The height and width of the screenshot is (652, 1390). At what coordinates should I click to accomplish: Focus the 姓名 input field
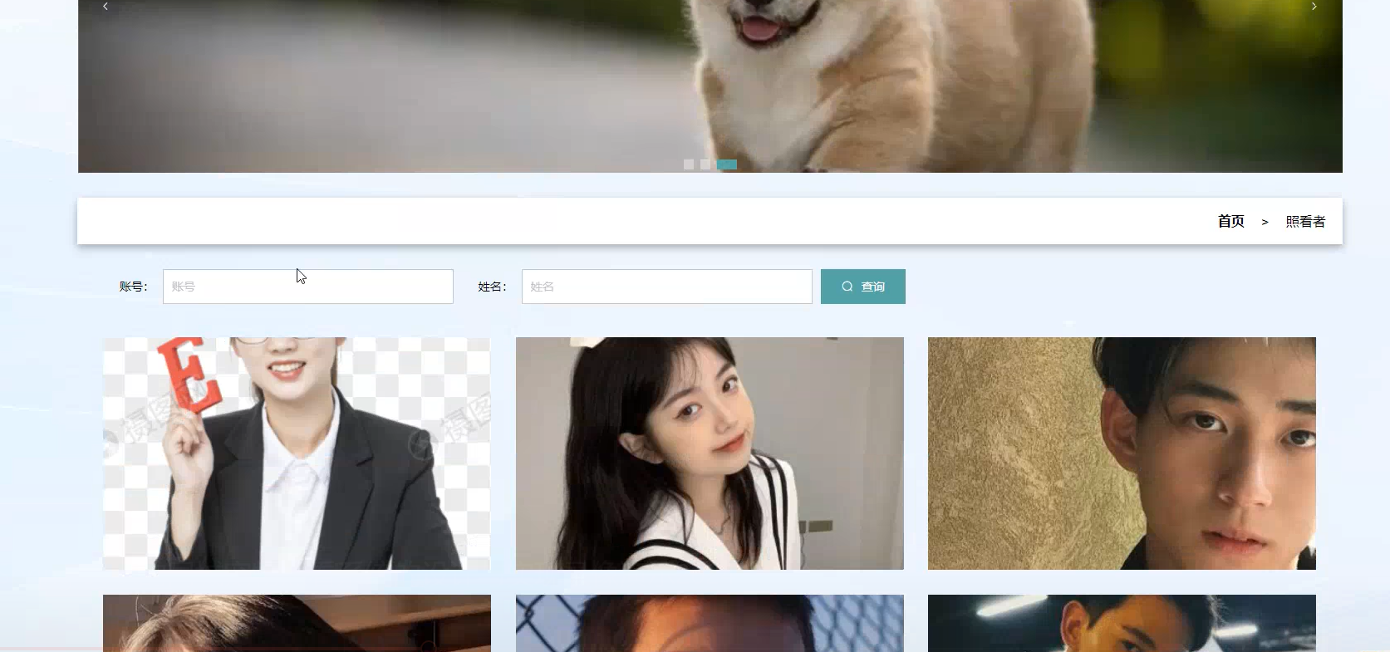(x=667, y=287)
